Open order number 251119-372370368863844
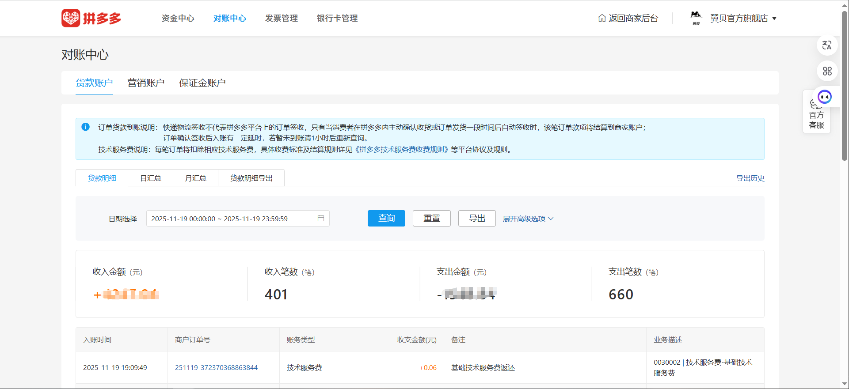Image resolution: width=849 pixels, height=389 pixels. click(216, 367)
